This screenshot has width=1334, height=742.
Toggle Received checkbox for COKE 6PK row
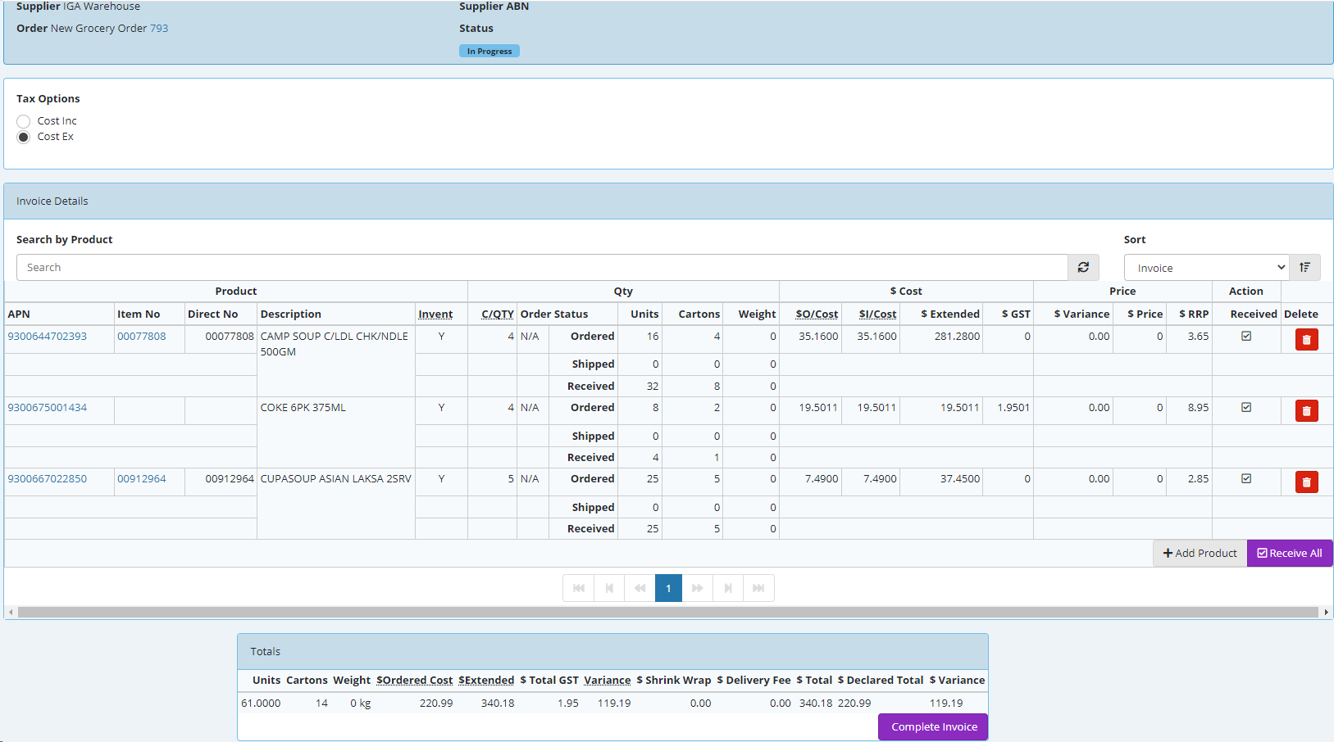[x=1246, y=407]
